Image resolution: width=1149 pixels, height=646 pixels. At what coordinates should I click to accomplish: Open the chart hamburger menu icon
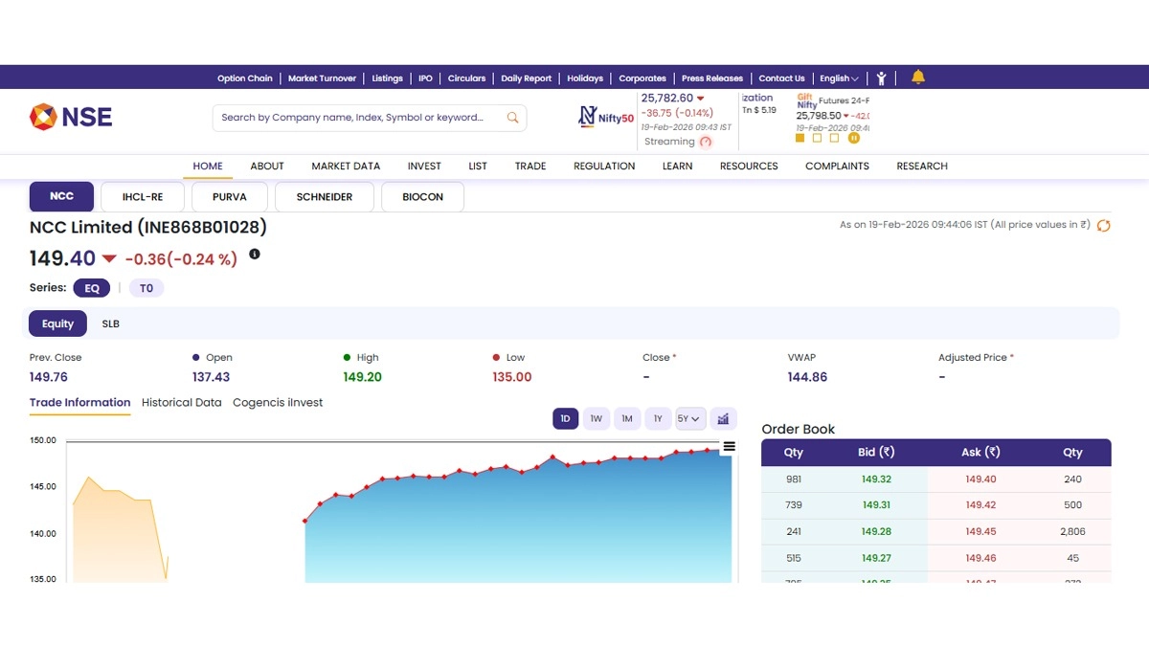tap(729, 446)
